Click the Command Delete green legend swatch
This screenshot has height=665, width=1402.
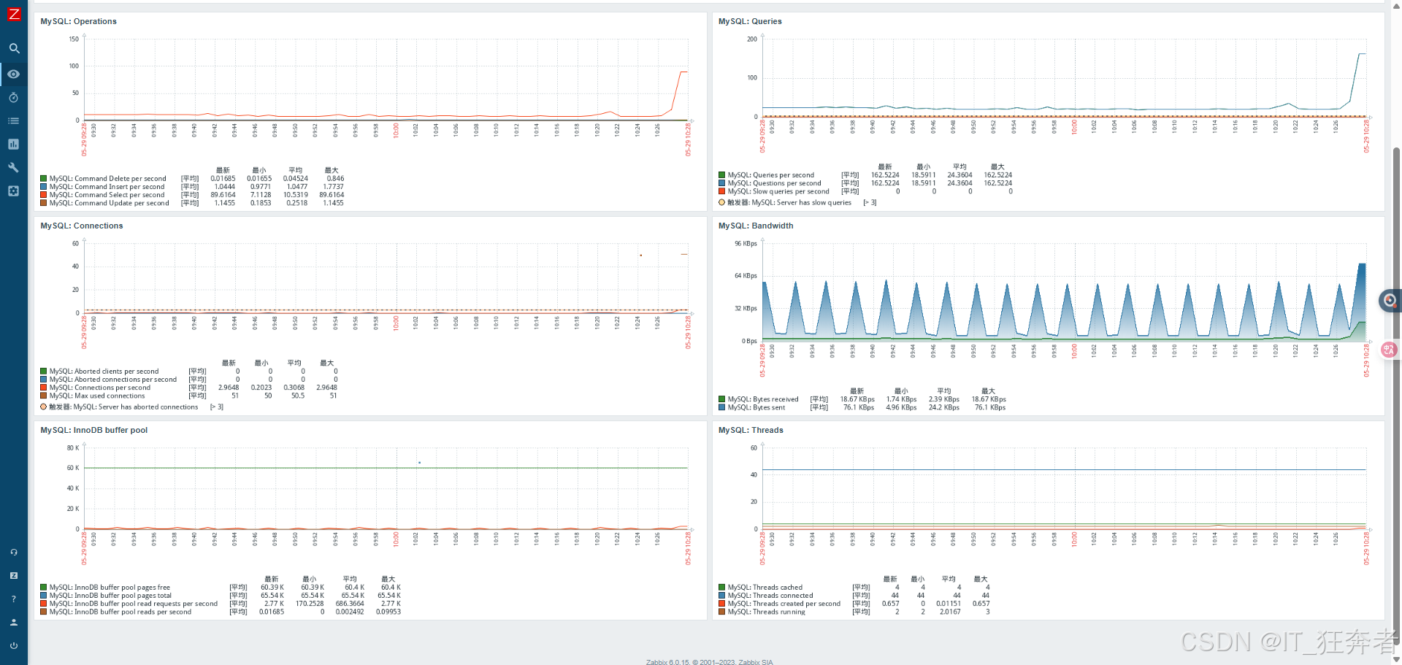(44, 179)
